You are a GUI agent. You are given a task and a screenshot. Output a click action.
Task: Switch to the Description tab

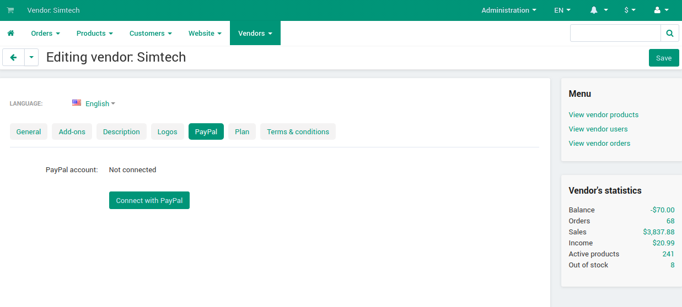(x=121, y=131)
